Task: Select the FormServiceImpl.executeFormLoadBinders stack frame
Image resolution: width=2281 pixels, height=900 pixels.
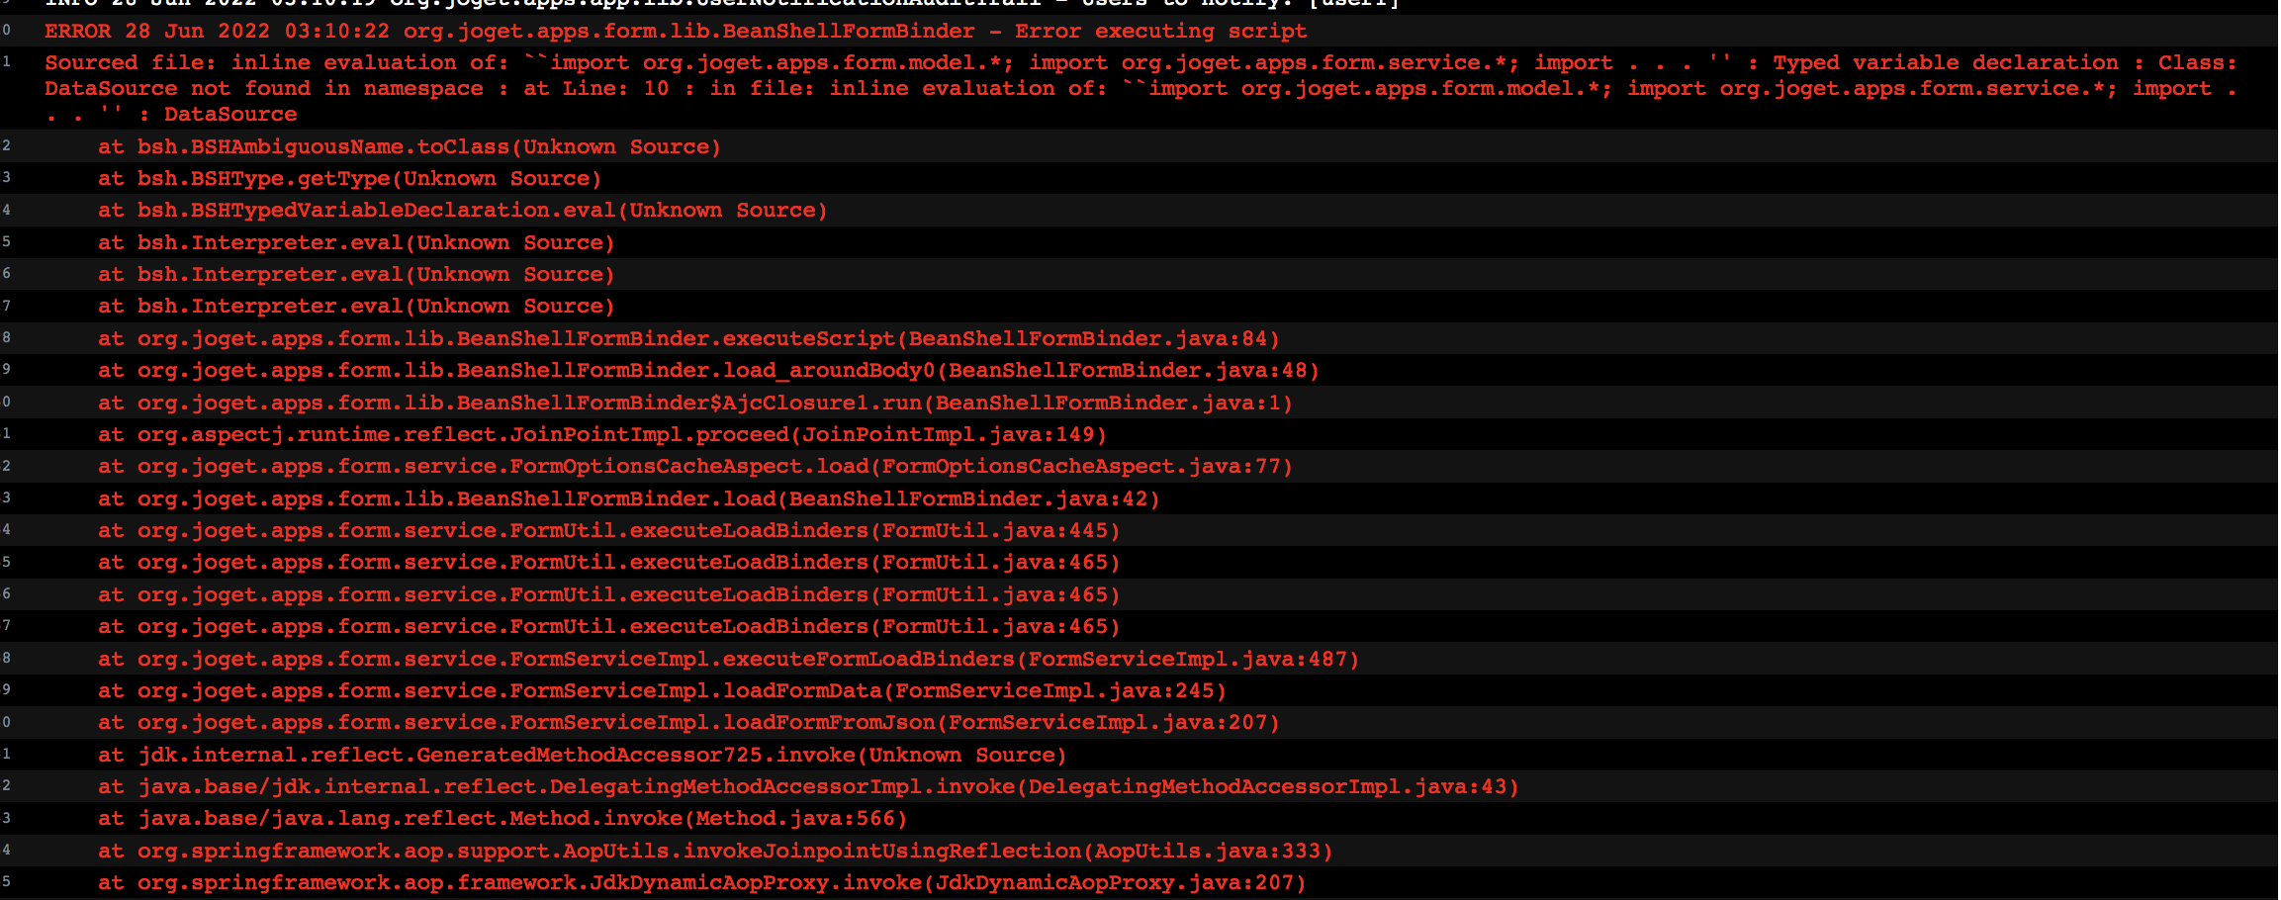Action: click(x=728, y=659)
